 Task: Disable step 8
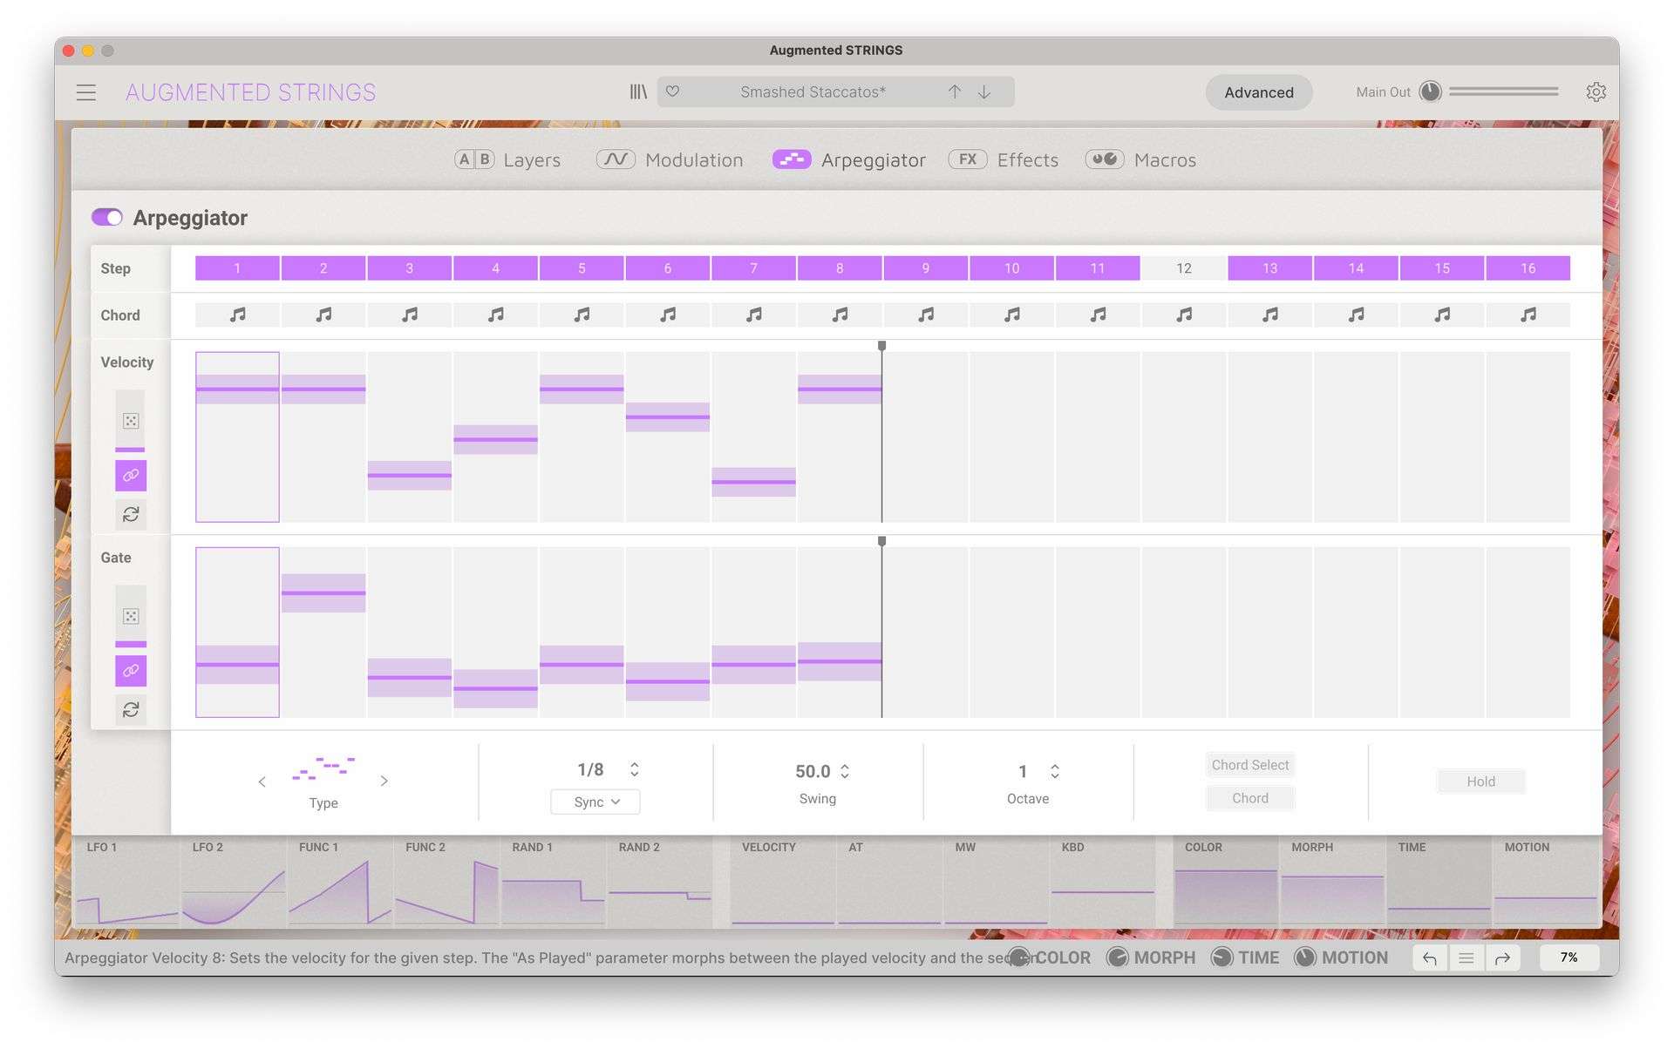click(x=840, y=268)
